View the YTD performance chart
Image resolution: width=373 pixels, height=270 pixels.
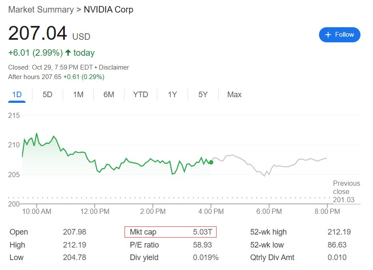140,94
